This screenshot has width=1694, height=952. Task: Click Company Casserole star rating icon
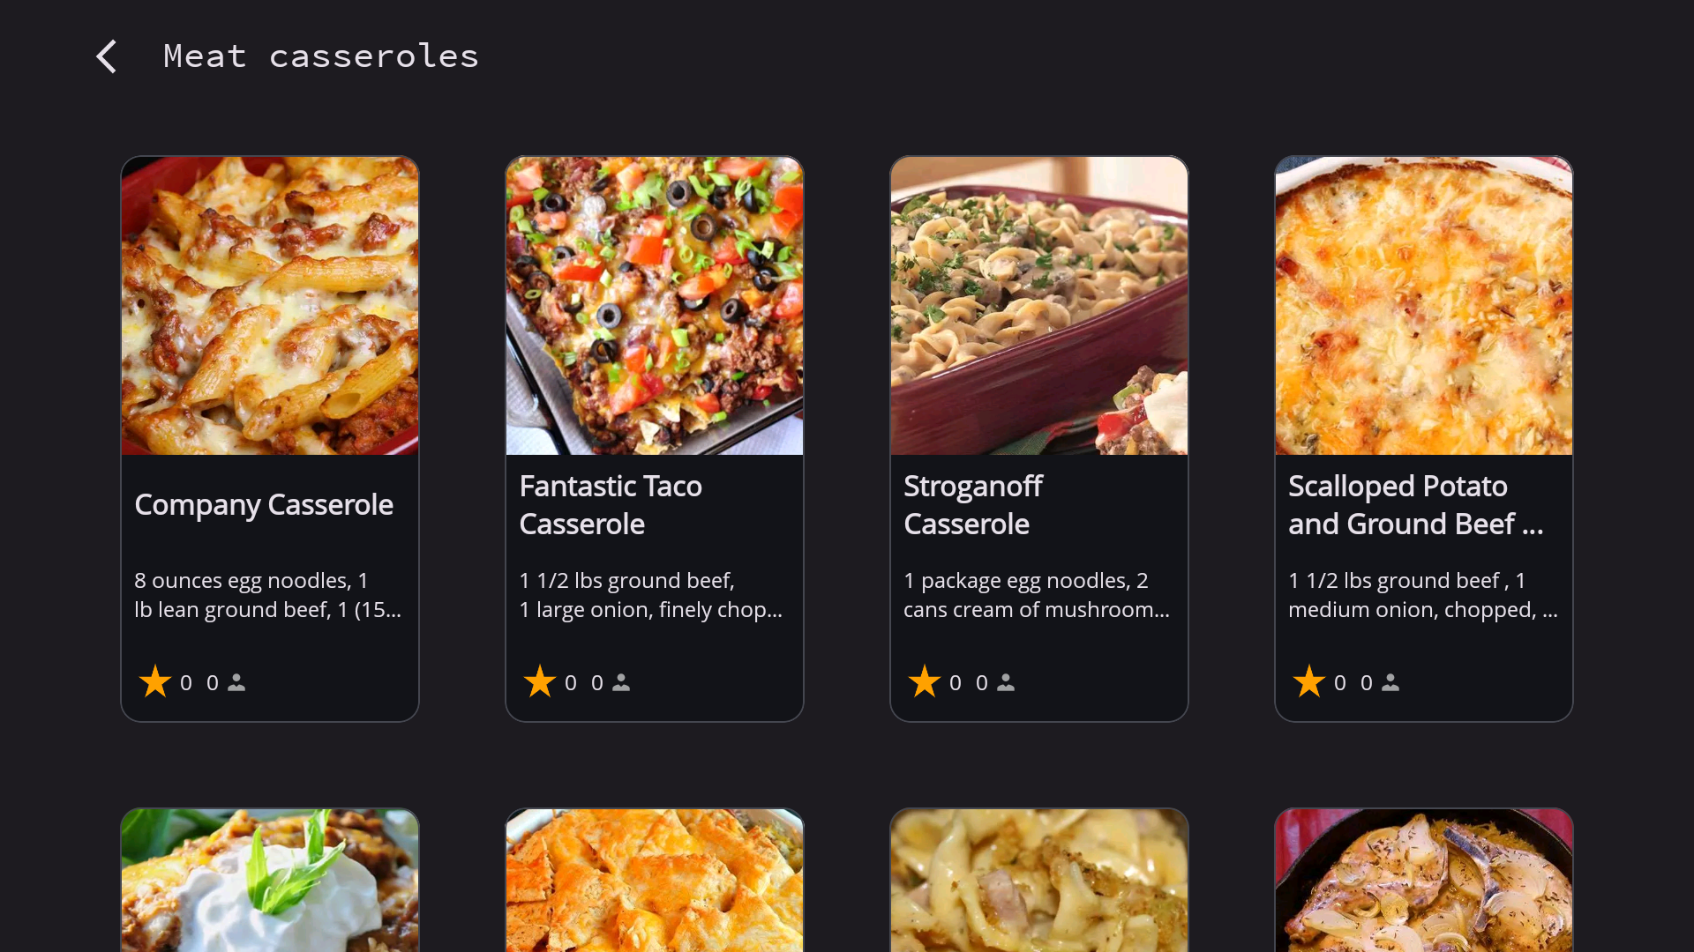point(155,682)
